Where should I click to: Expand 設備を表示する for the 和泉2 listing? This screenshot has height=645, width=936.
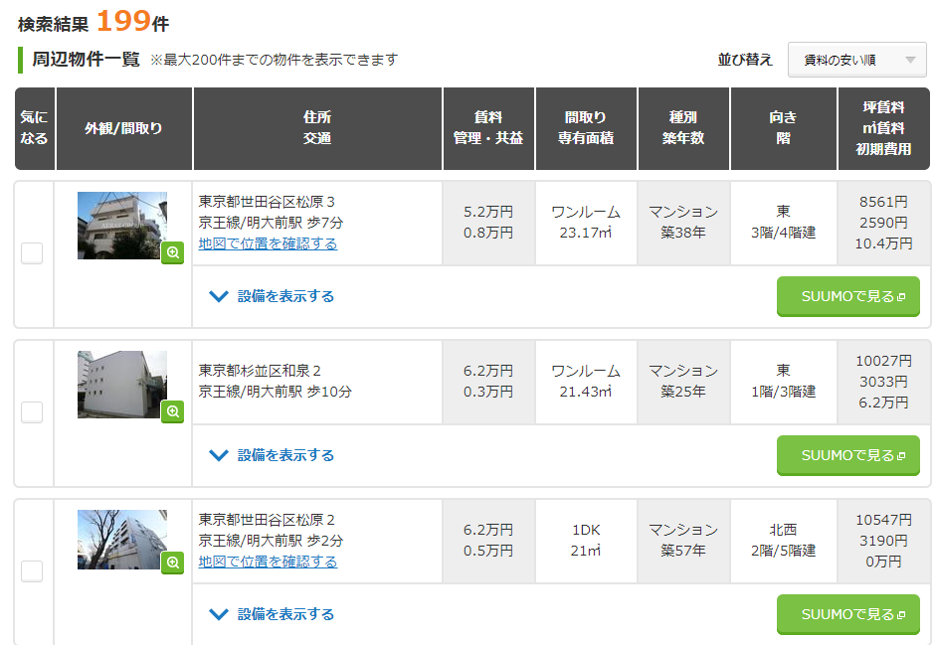[272, 455]
